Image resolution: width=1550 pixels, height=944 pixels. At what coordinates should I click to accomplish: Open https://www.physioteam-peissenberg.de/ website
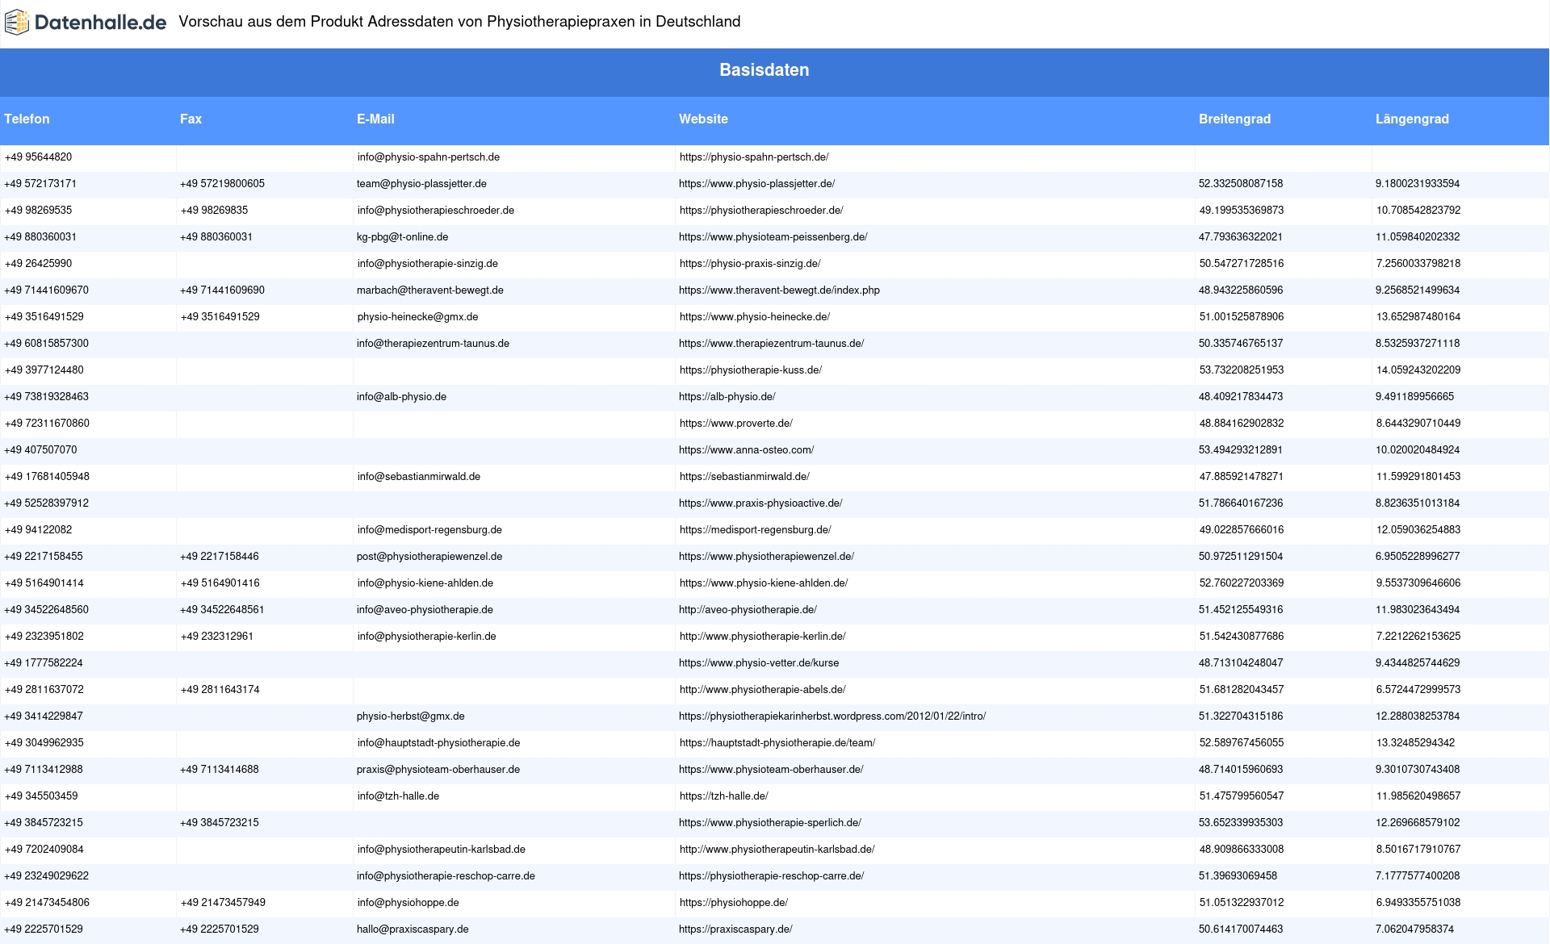(773, 237)
